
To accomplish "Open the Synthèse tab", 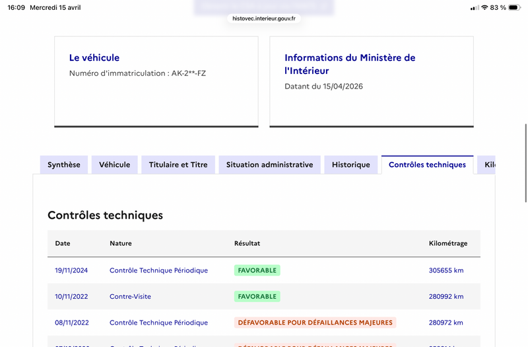I will pyautogui.click(x=64, y=165).
